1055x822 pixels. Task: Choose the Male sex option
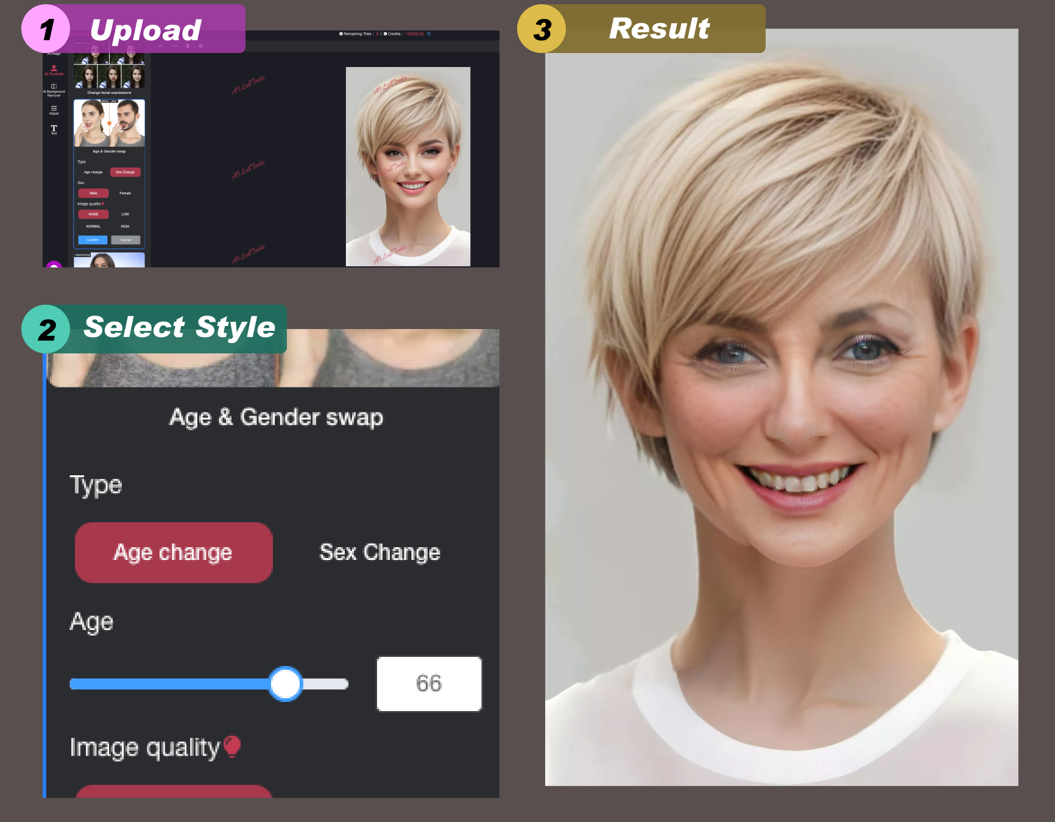coord(93,193)
